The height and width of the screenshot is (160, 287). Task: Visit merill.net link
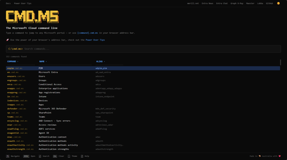coord(193,3)
